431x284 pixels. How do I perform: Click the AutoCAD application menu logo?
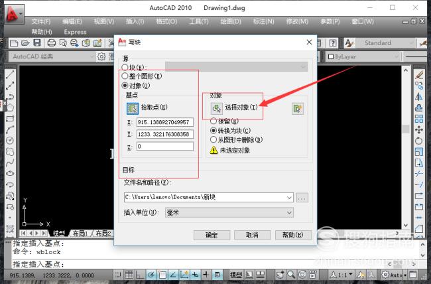tap(13, 14)
